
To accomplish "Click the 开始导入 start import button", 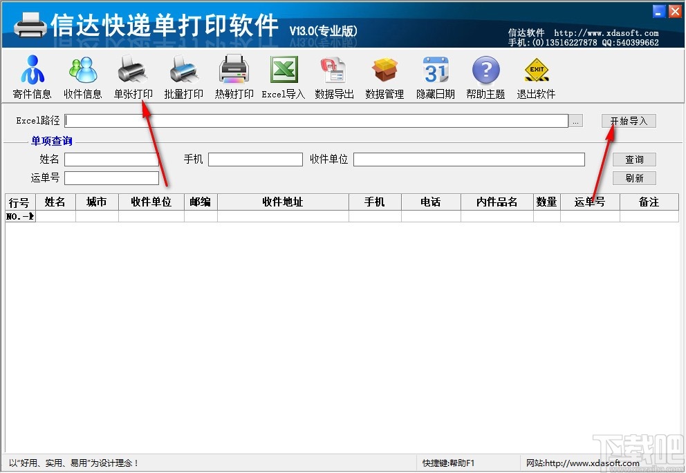I will 628,120.
